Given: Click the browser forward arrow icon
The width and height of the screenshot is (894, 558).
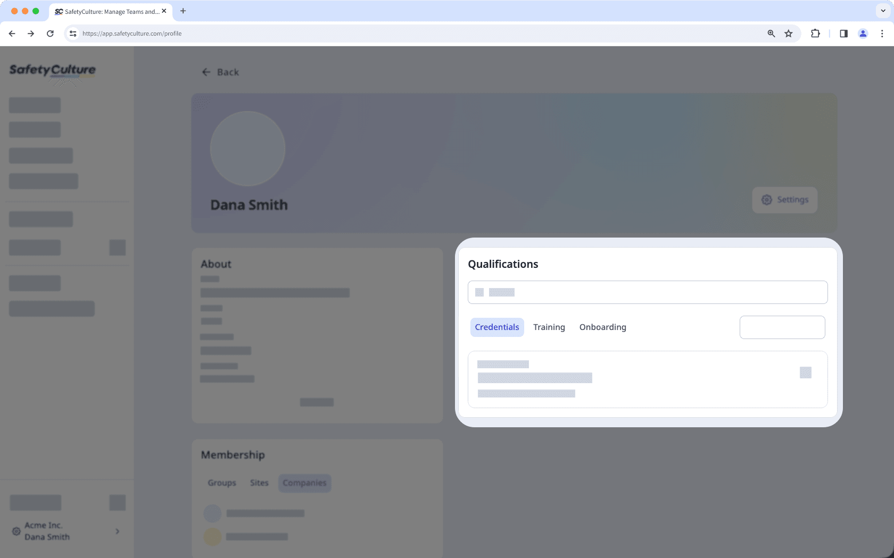Looking at the screenshot, I should tap(31, 33).
